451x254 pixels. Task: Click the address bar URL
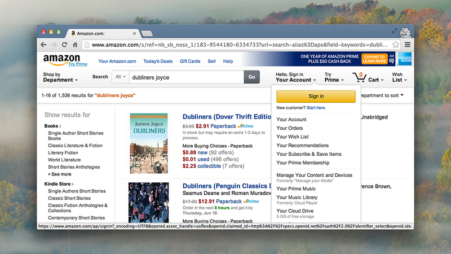pos(240,45)
